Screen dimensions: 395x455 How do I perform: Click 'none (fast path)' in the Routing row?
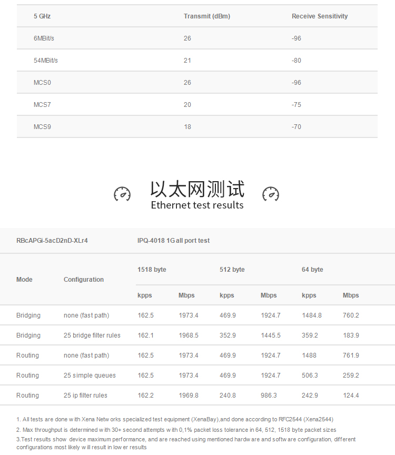click(x=86, y=355)
